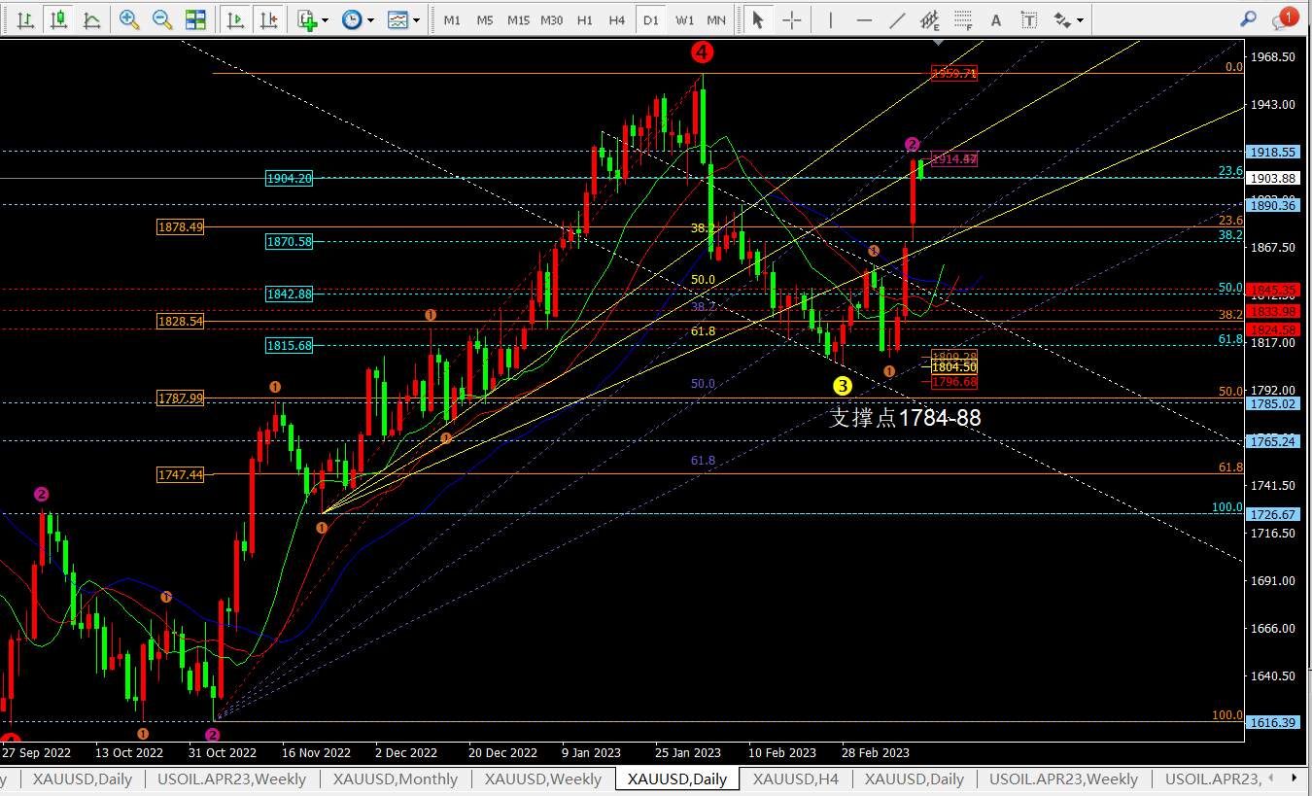Toggle chart shift from right edge

[x=270, y=19]
